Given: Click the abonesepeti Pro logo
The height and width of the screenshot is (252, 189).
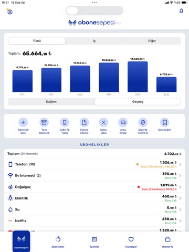Looking at the screenshot, I should pyautogui.click(x=94, y=23).
